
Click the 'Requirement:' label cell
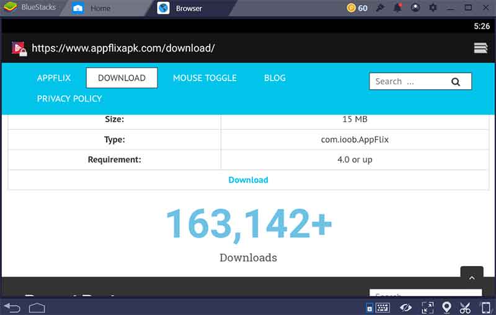pyautogui.click(x=115, y=159)
